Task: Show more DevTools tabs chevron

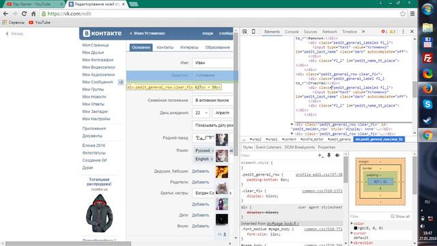Action: (363, 31)
